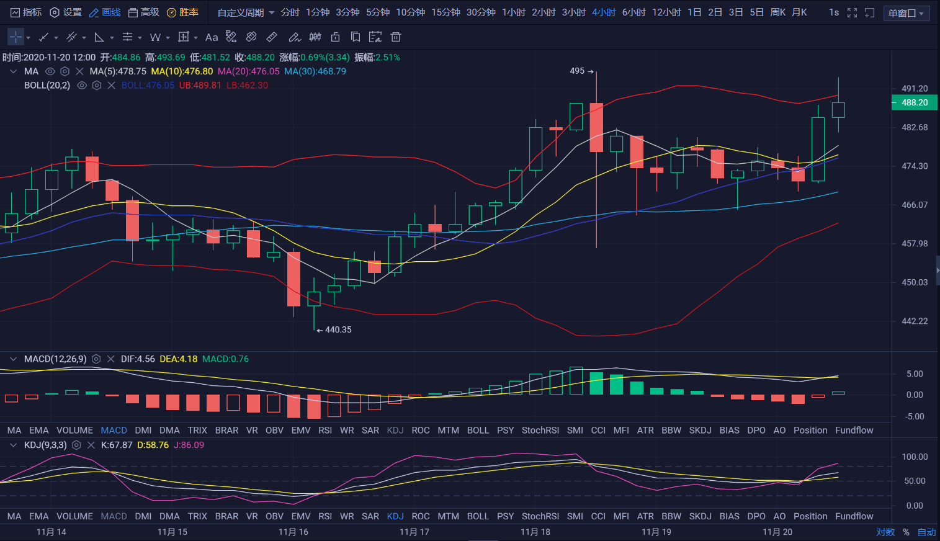The image size is (940, 541).
Task: Open the 单窗口 window layout dropdown
Action: tap(906, 13)
